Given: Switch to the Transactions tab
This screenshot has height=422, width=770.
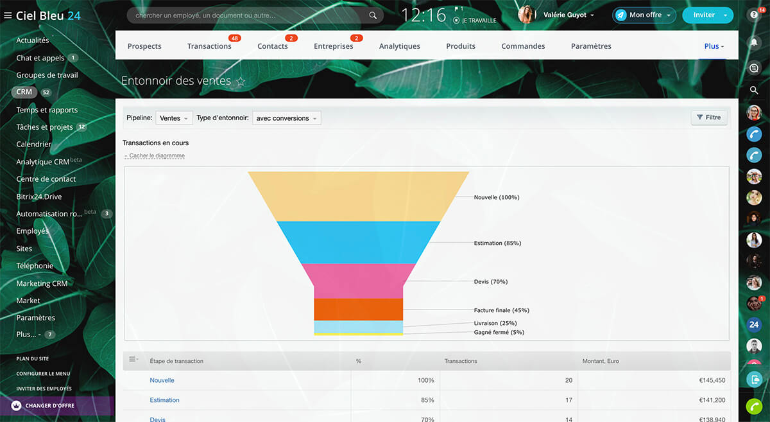Looking at the screenshot, I should coord(209,46).
